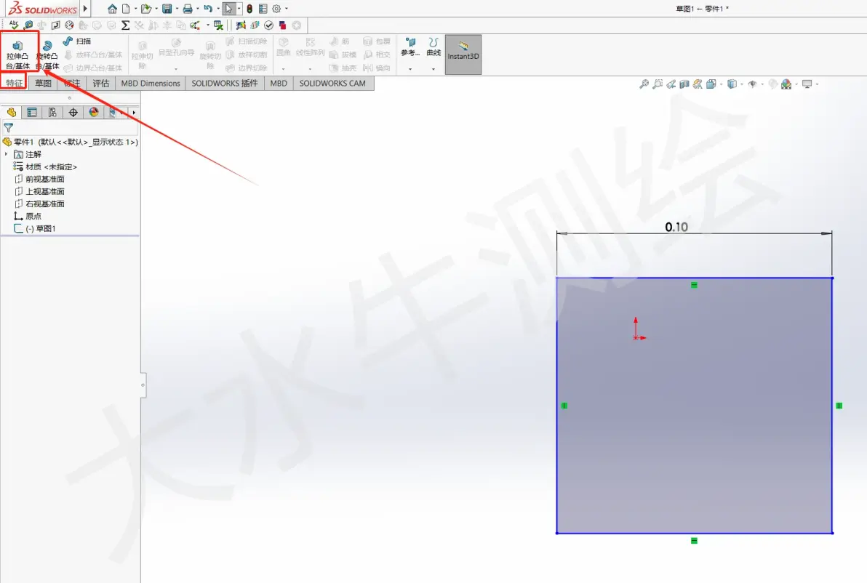Viewport: 867px width, 583px height.
Task: Click the Open file folder icon
Action: [x=145, y=9]
